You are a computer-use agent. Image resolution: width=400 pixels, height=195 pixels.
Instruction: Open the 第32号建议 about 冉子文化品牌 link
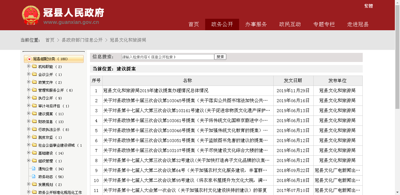click(x=186, y=160)
